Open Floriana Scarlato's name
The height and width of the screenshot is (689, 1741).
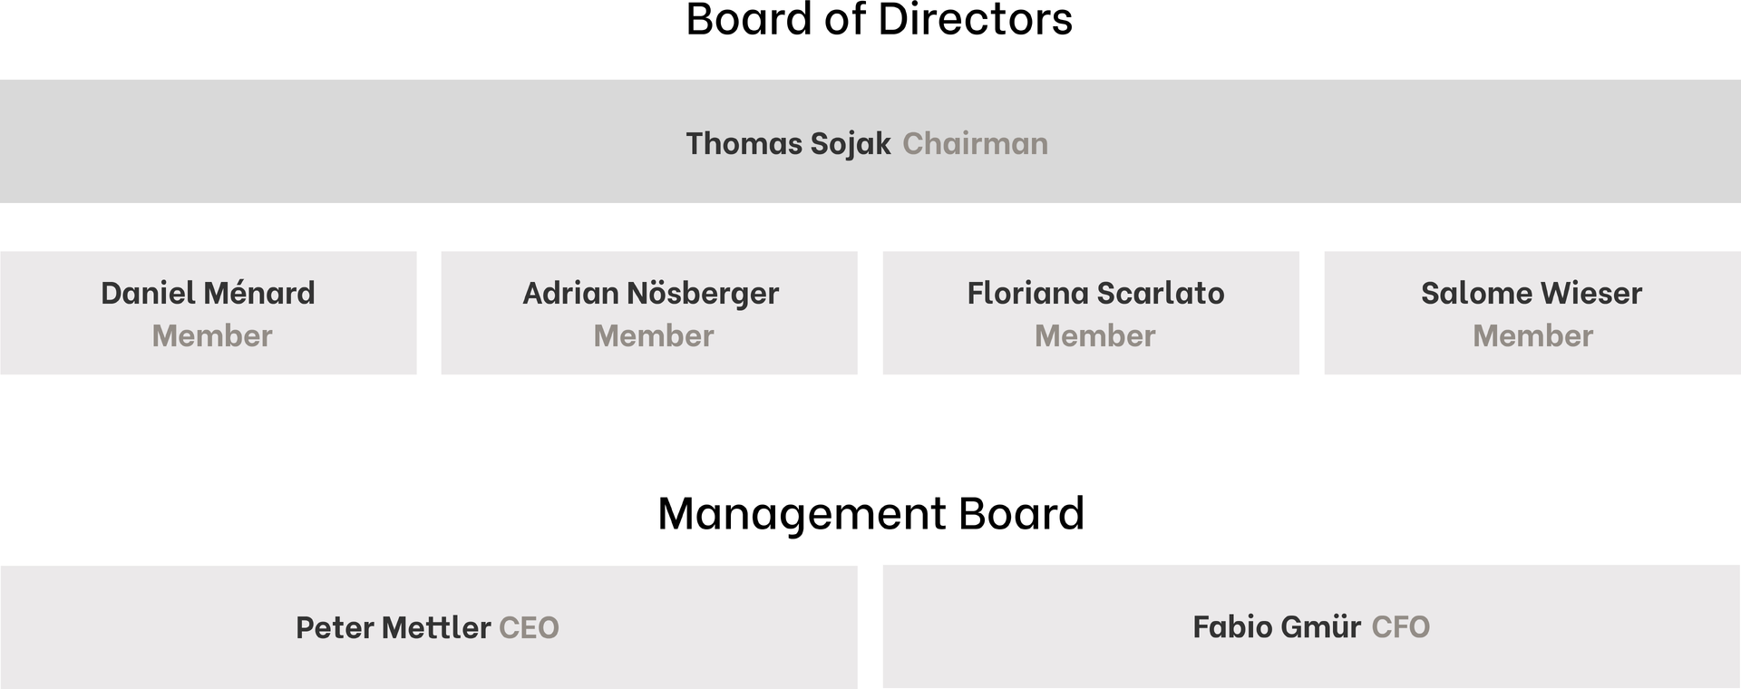1095,293
